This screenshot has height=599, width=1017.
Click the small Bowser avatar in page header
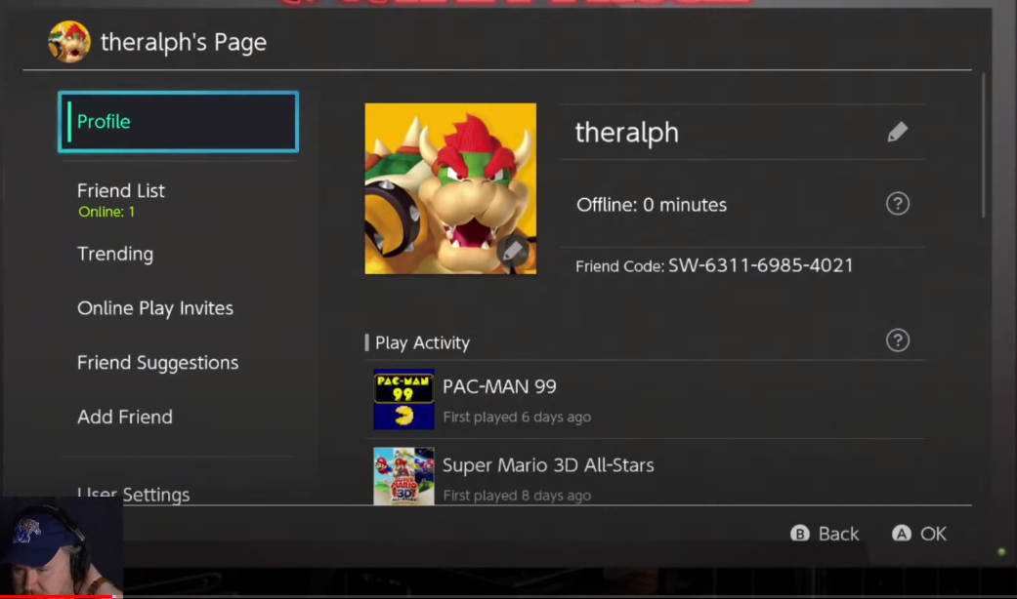pos(69,41)
